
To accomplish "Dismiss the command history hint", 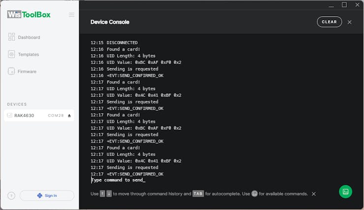I will pos(314,194).
